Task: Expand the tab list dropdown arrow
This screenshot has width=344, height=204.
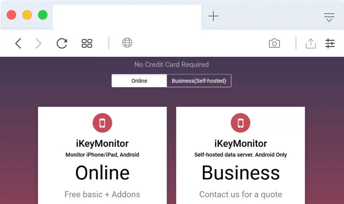Action: 329,17
